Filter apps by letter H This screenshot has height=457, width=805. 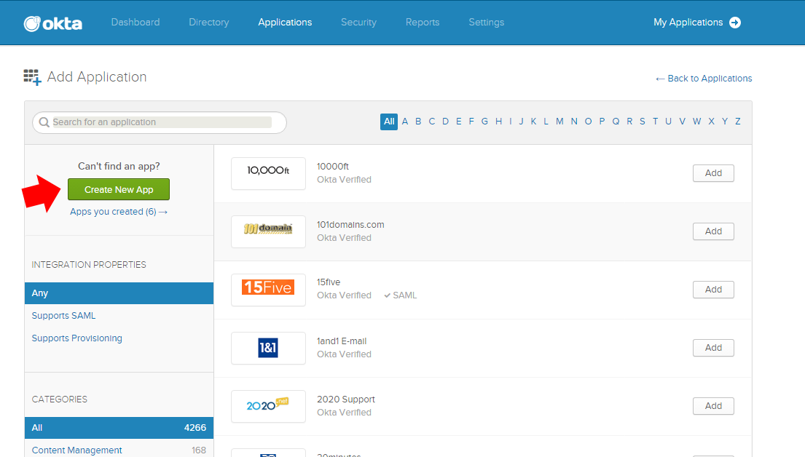tap(498, 122)
